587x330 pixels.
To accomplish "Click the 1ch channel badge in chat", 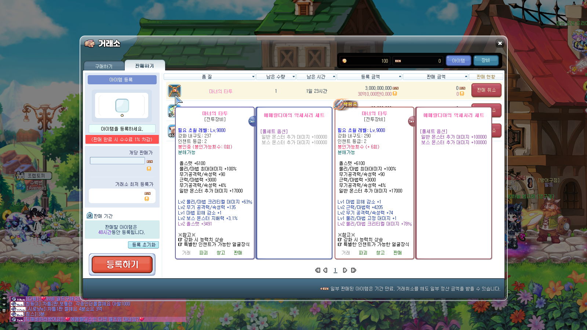I will pyautogui.click(x=18, y=319).
